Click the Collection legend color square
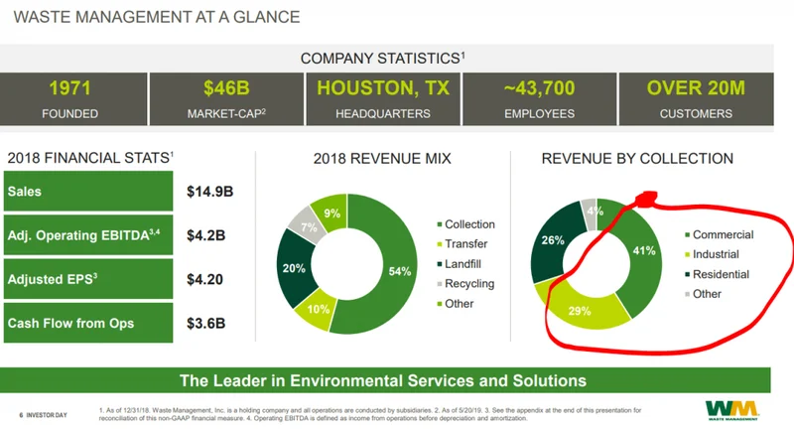This screenshot has height=429, width=794. click(x=437, y=224)
